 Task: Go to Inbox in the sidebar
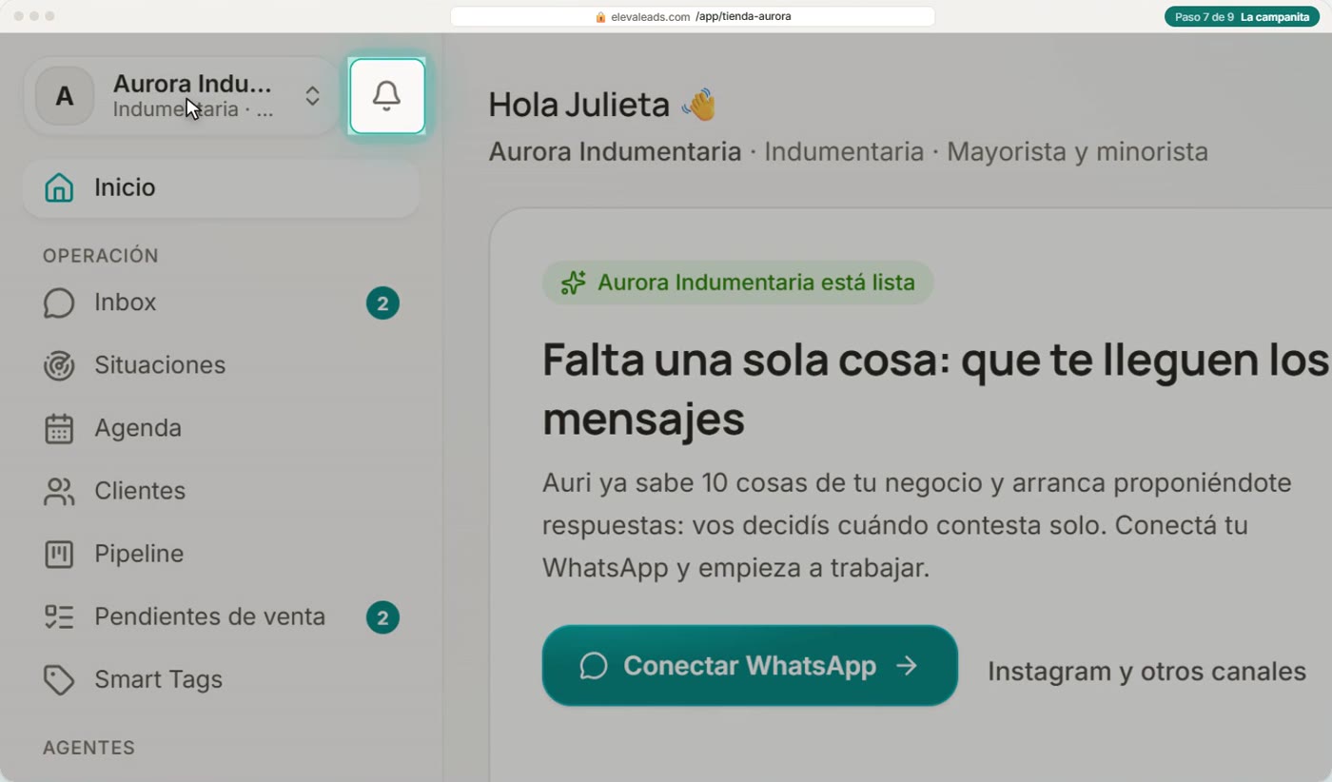coord(221,303)
